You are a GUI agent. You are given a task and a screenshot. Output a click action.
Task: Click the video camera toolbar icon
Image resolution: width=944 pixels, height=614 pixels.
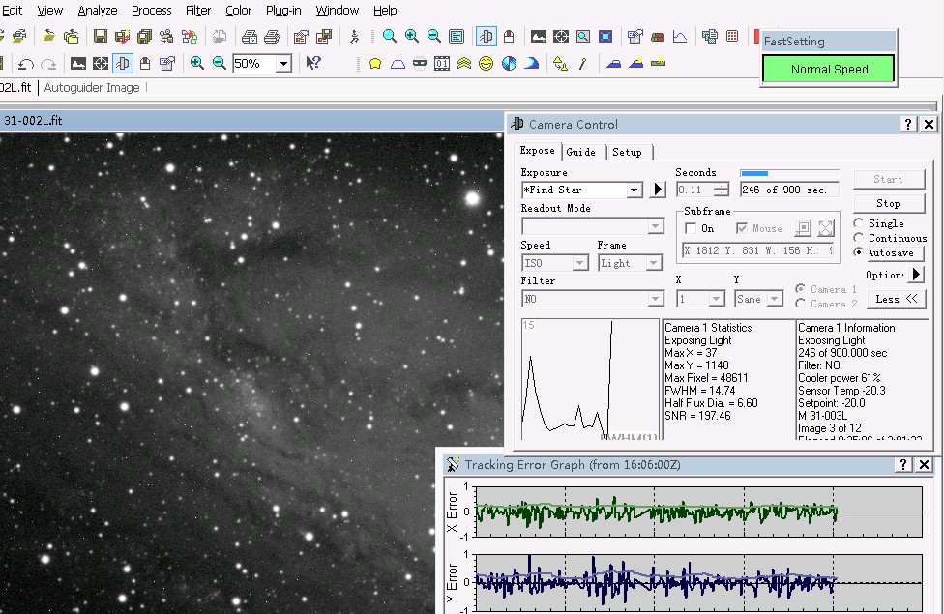tap(166, 36)
